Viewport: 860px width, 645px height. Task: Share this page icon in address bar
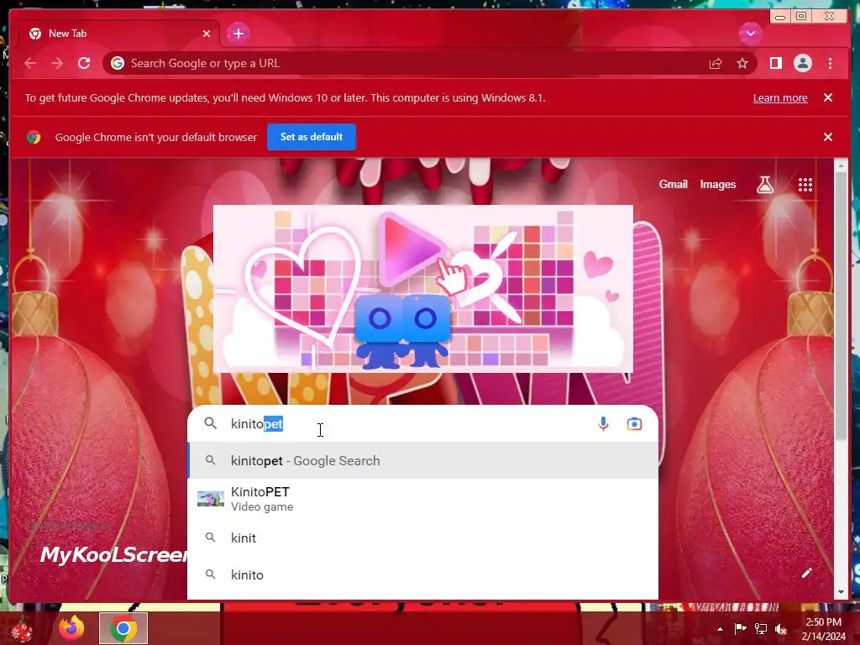(x=716, y=64)
